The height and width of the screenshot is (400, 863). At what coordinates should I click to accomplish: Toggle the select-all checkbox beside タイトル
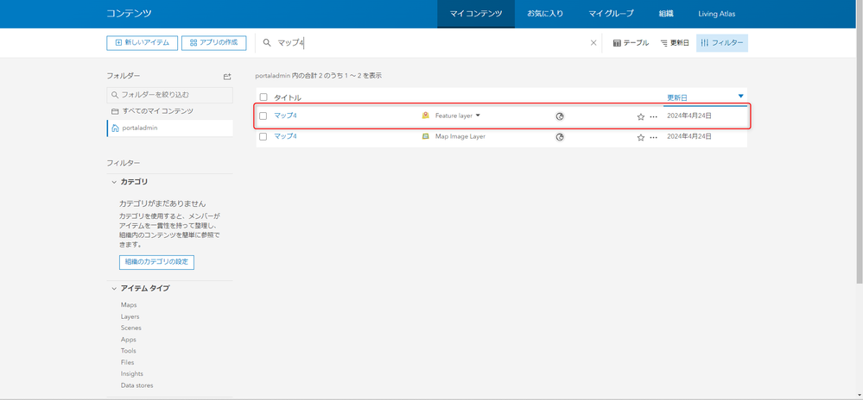click(x=263, y=97)
